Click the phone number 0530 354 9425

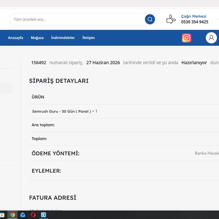pyautogui.click(x=194, y=22)
